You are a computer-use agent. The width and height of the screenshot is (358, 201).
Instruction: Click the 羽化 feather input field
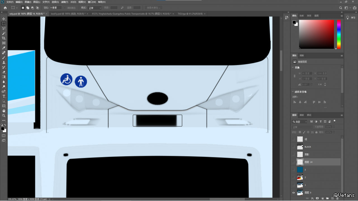point(56,8)
